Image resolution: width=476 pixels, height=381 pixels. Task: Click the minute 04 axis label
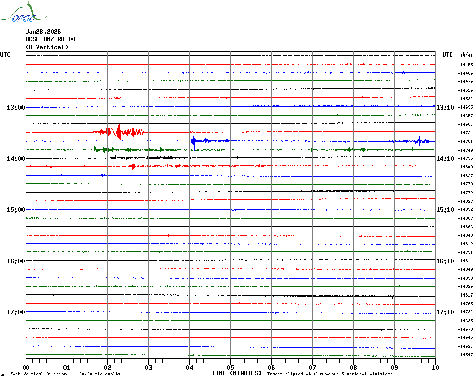[190, 367]
